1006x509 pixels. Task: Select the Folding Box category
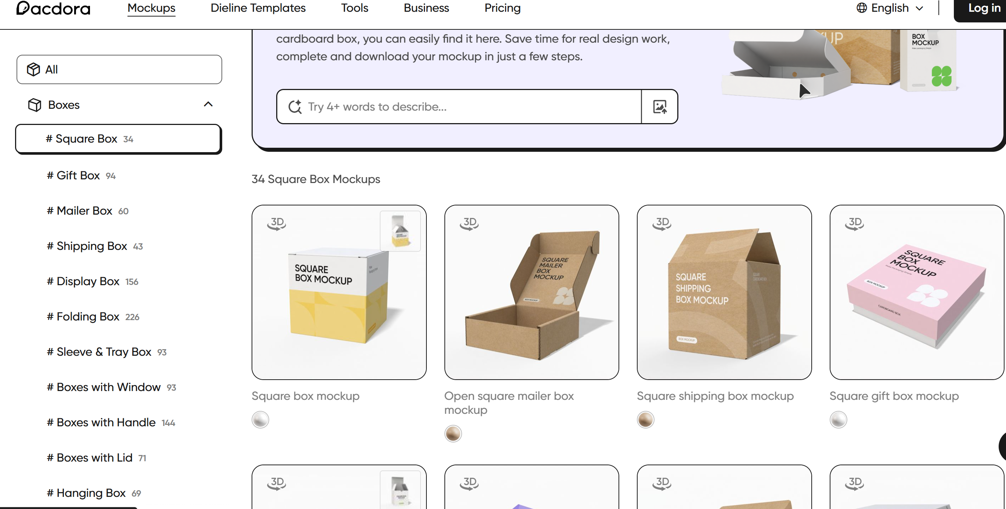coord(93,316)
